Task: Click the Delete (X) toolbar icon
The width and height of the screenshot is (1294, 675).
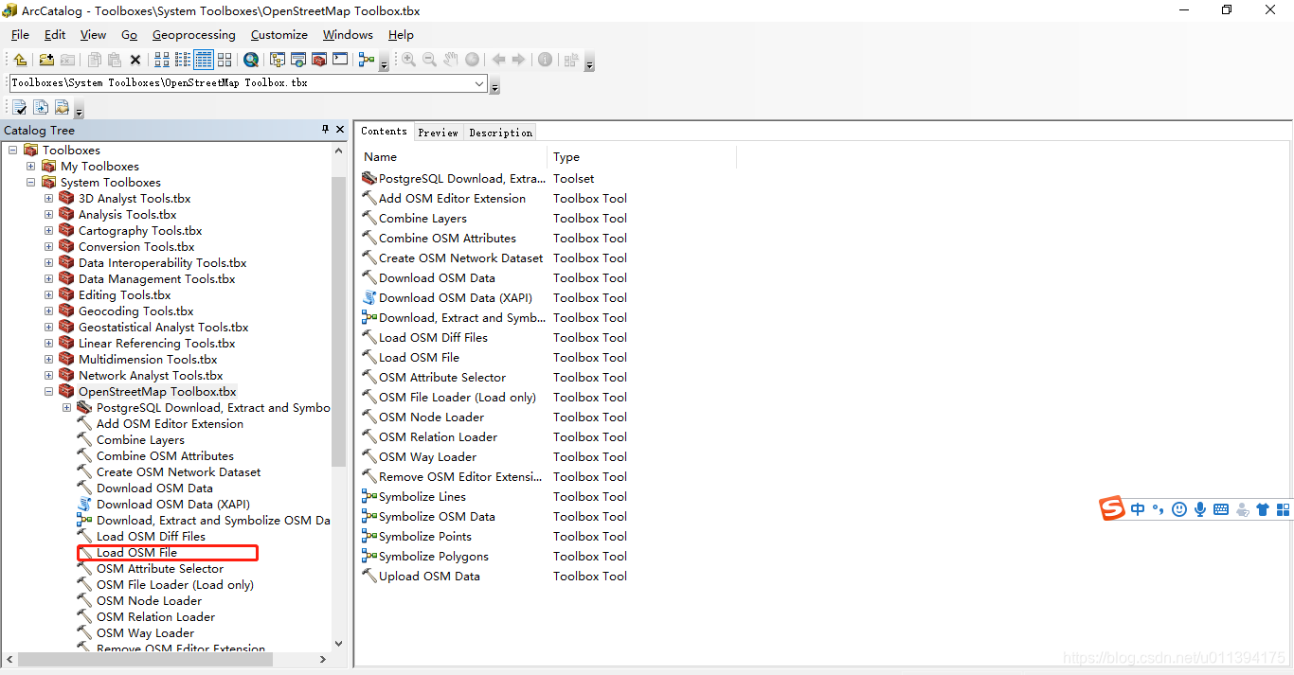Action: pos(135,60)
